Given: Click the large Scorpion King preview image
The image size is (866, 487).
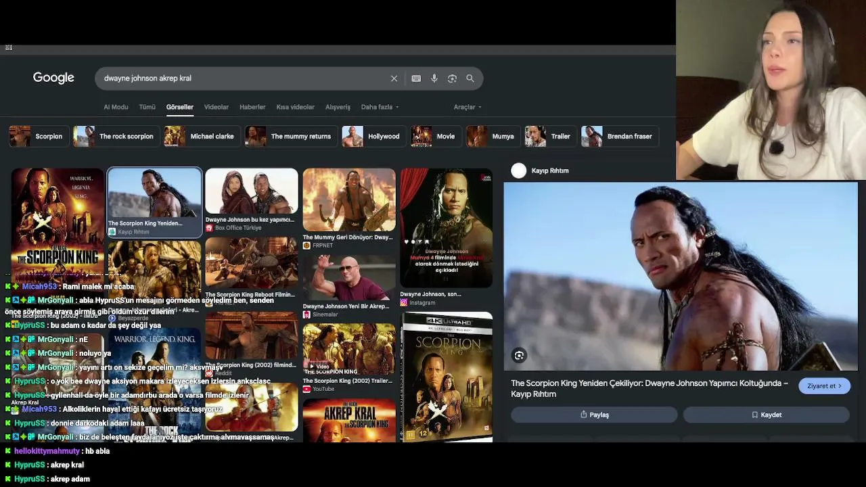Looking at the screenshot, I should click(x=681, y=276).
